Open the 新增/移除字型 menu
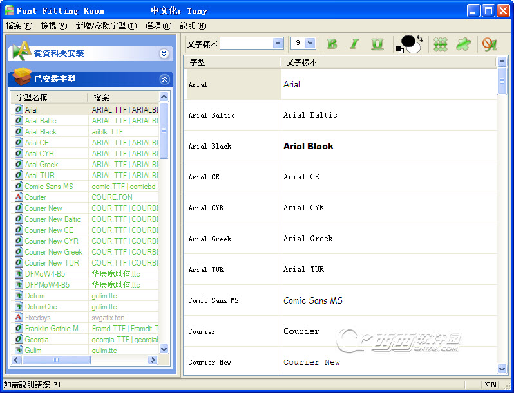 106,26
